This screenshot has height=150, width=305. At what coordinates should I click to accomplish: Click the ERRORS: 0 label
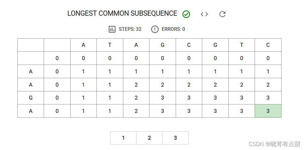pos(173,29)
